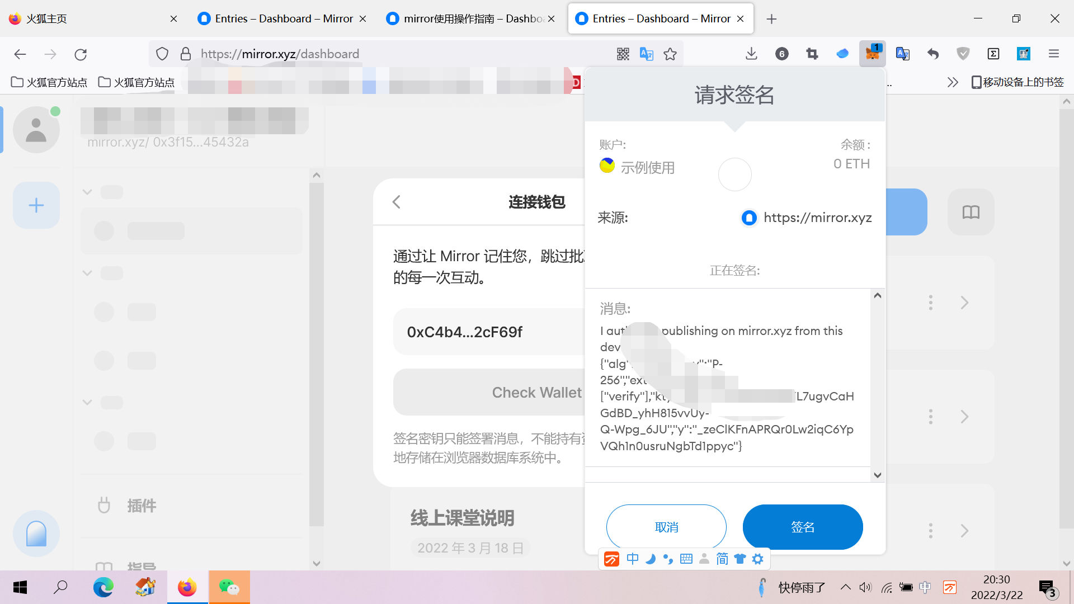Switch to first Entries – Dashboard – Mirror tab
The height and width of the screenshot is (604, 1074).
(282, 18)
